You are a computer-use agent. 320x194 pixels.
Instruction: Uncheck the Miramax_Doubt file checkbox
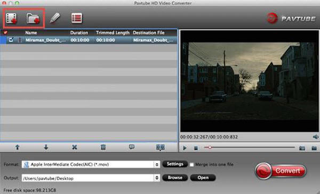point(11,40)
